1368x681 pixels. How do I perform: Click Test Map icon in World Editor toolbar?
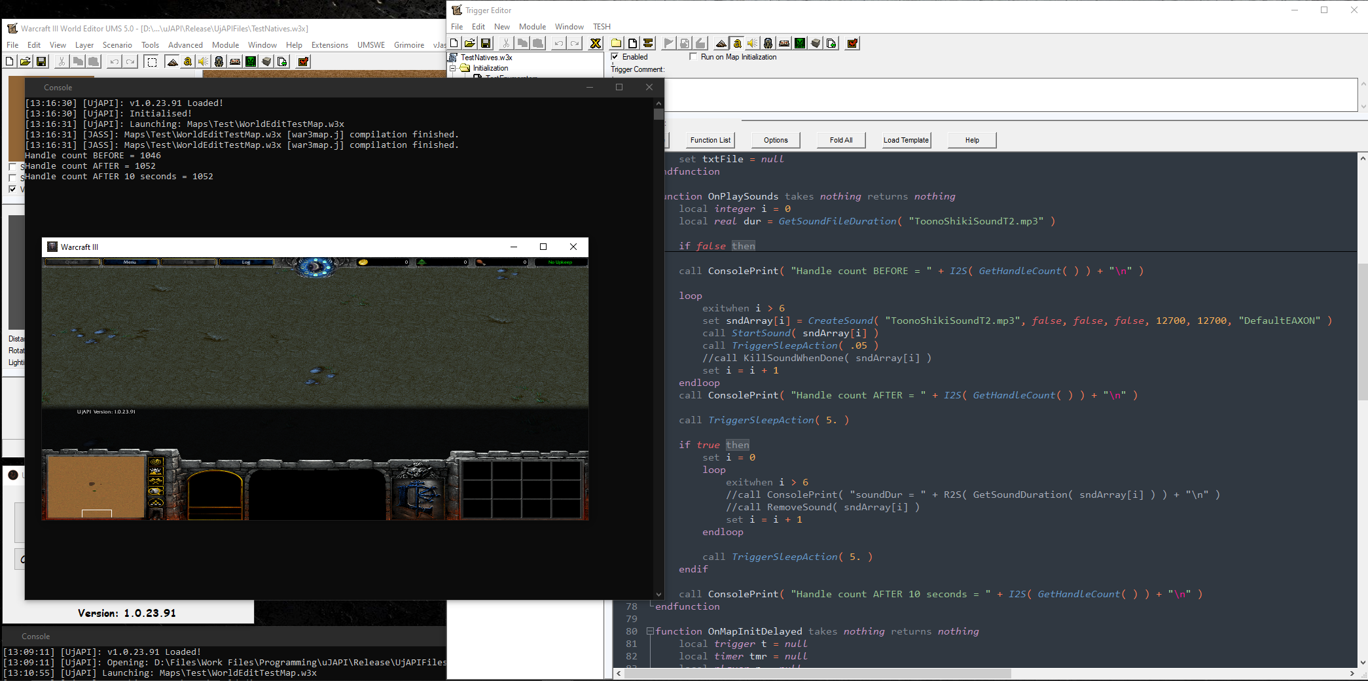[303, 61]
